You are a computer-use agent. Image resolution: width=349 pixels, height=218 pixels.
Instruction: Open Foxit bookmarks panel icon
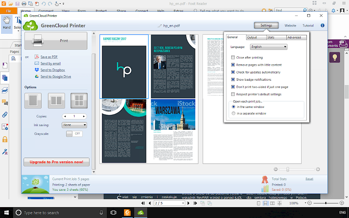pos(5,65)
